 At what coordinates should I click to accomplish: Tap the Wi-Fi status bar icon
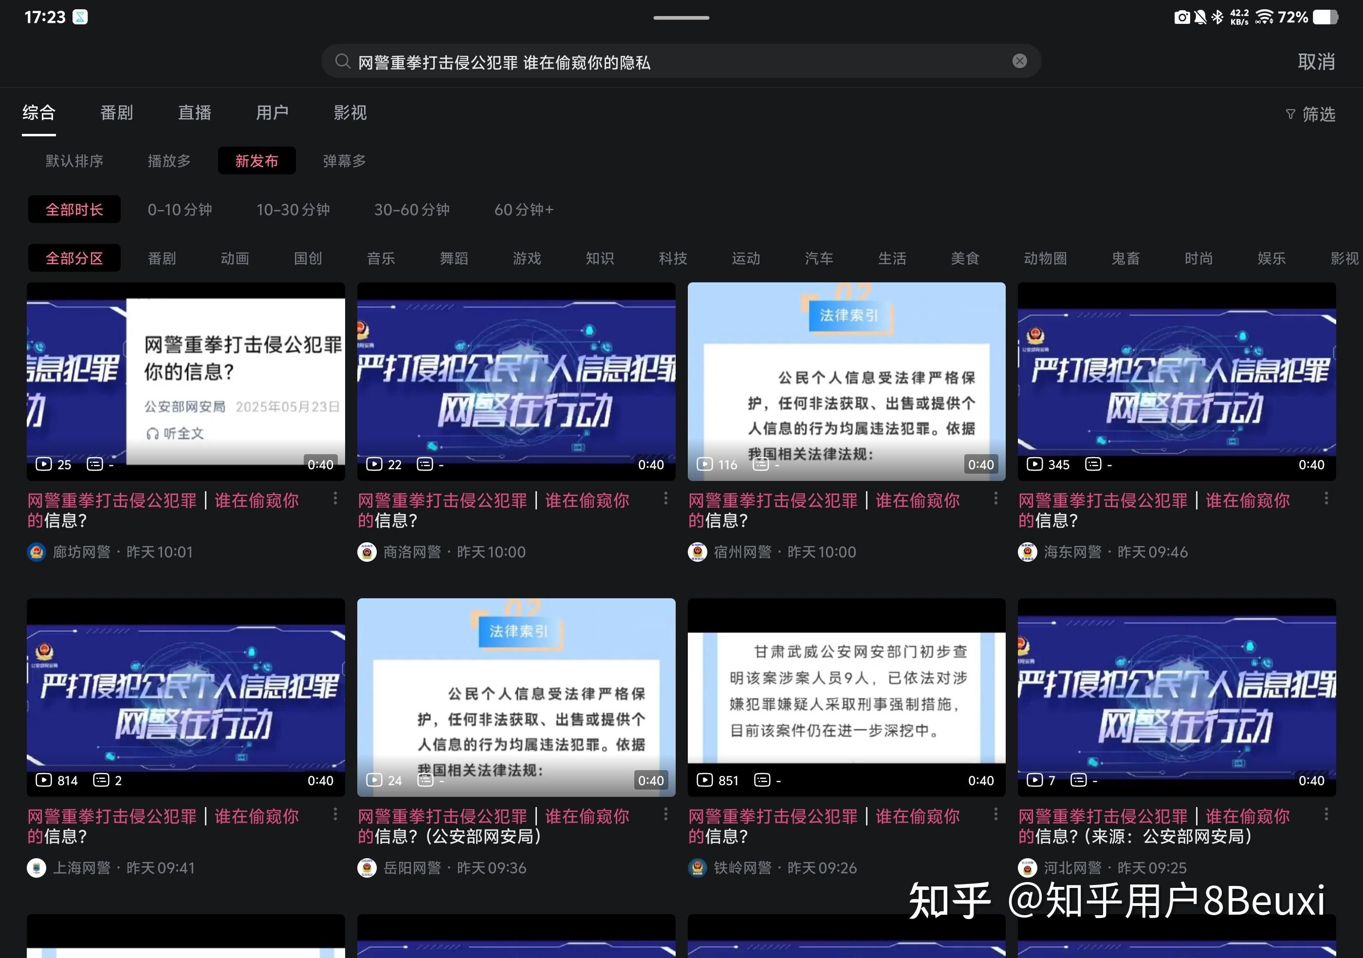[1264, 17]
